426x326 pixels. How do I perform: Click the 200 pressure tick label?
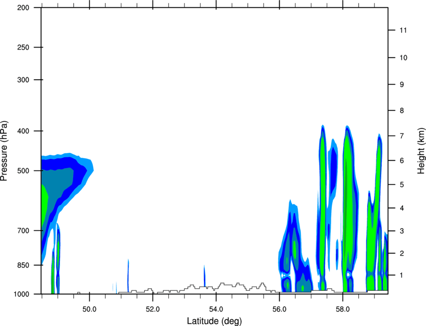(x=23, y=8)
